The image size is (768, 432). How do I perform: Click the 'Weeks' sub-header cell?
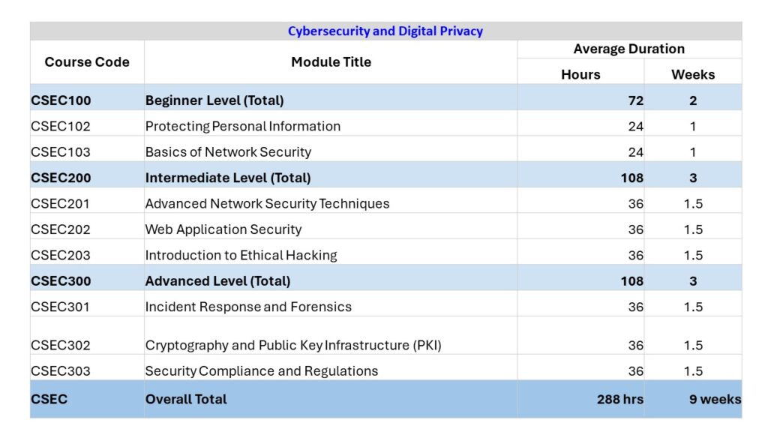[692, 74]
